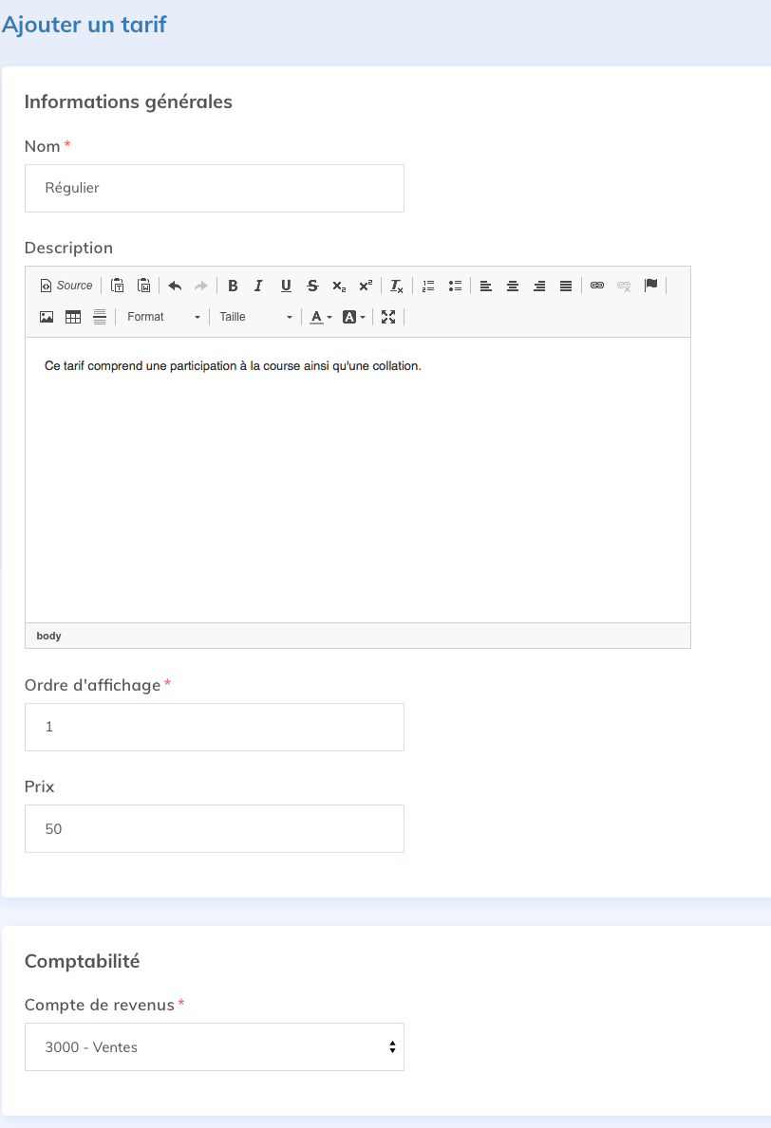Click the Nom input showing Régulier

[x=214, y=188]
